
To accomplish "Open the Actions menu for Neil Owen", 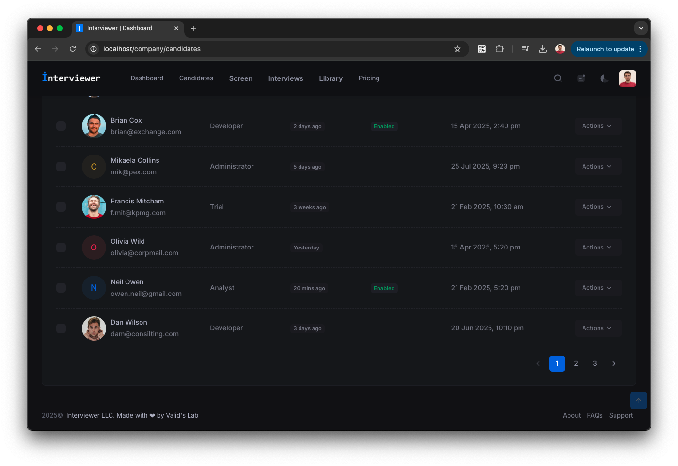I will [x=597, y=288].
